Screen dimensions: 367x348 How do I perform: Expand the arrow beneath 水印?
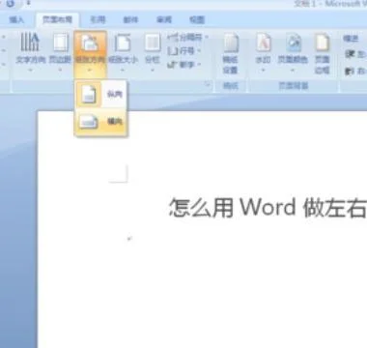click(263, 70)
